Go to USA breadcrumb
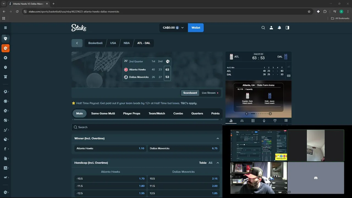Screen dimensions: 352x198 113,43
